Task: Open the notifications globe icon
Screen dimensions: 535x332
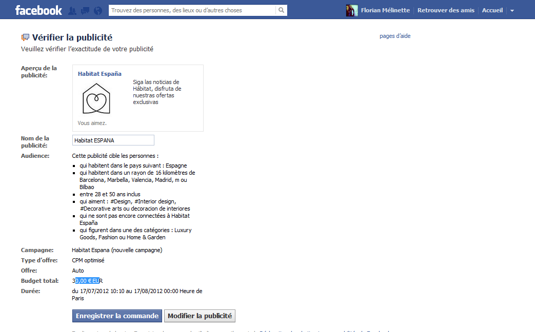Action: coord(98,10)
